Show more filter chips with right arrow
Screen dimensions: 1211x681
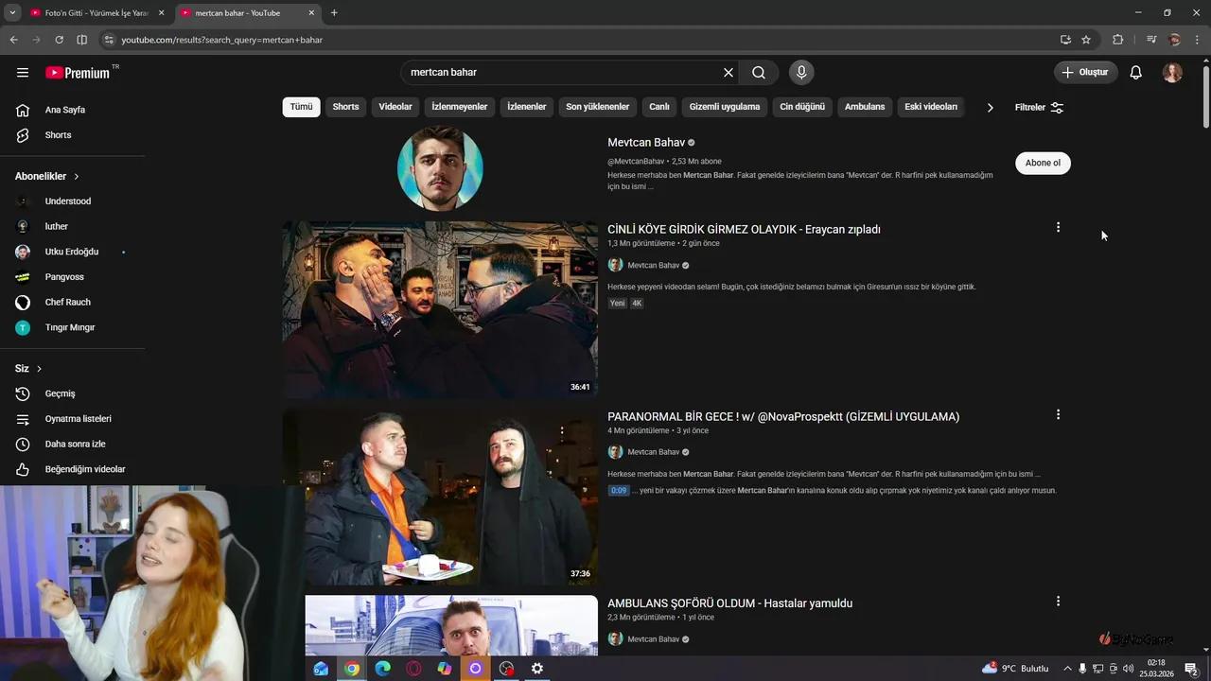[x=990, y=108]
